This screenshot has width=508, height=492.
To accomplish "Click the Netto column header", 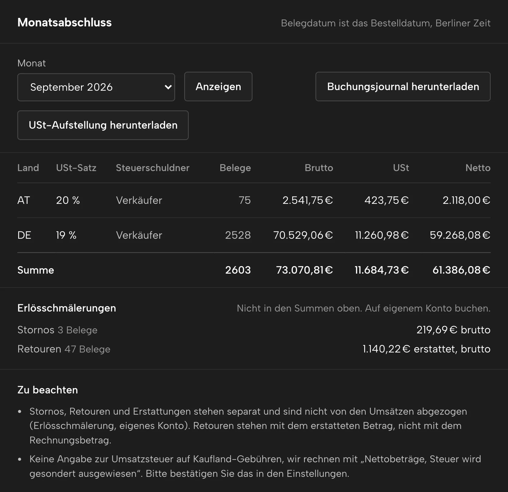I will (x=478, y=168).
